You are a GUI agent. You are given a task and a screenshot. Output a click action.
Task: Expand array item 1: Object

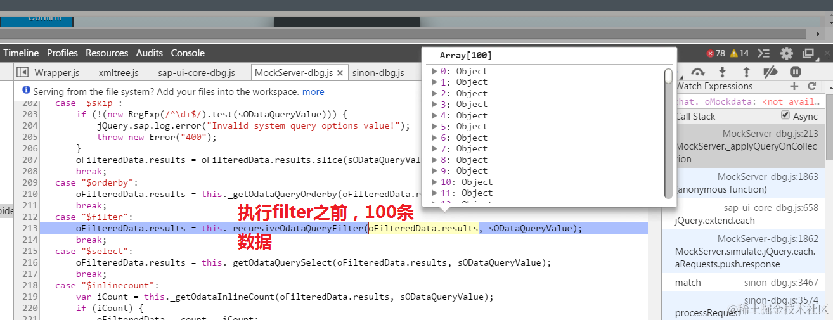[x=434, y=82]
